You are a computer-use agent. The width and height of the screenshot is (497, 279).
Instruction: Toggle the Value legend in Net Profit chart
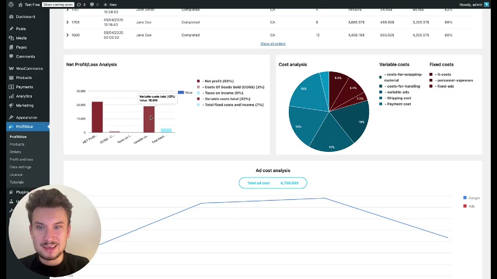(x=185, y=93)
